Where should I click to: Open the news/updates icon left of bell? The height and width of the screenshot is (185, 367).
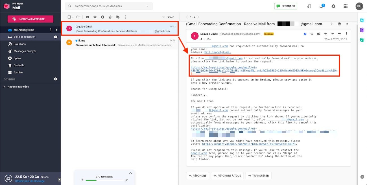[x=309, y=6]
